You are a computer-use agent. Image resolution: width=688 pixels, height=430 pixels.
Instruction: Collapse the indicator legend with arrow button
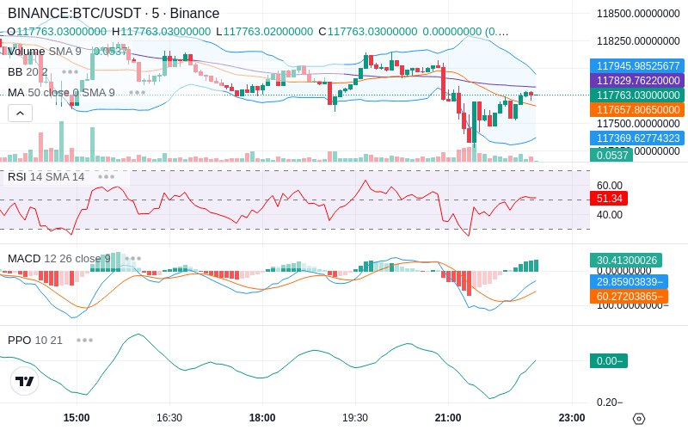tap(20, 114)
